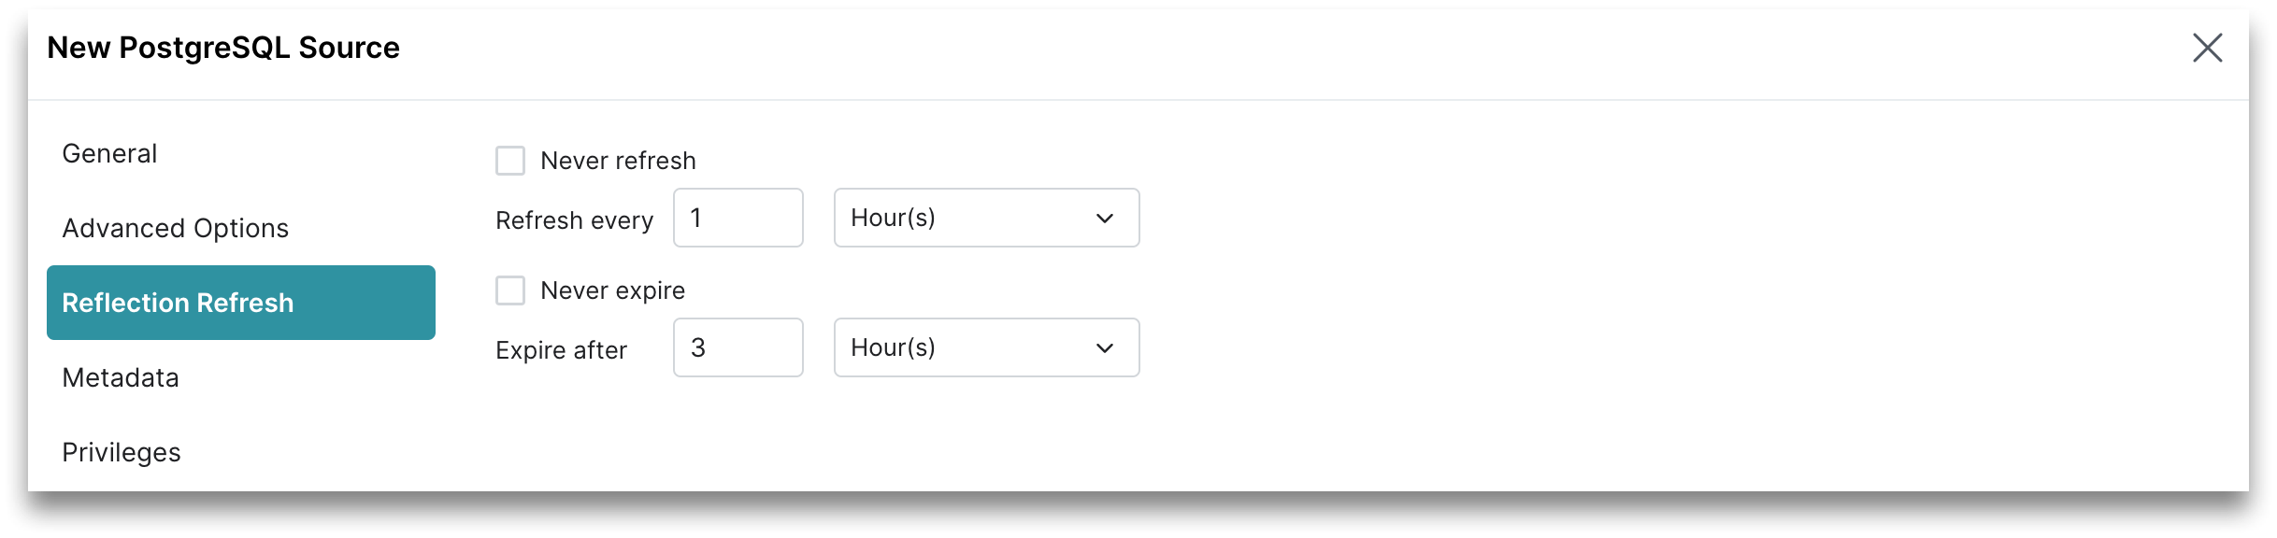Click the Refresh every value field
Image resolution: width=2277 pixels, height=538 pixels.
pyautogui.click(x=738, y=218)
